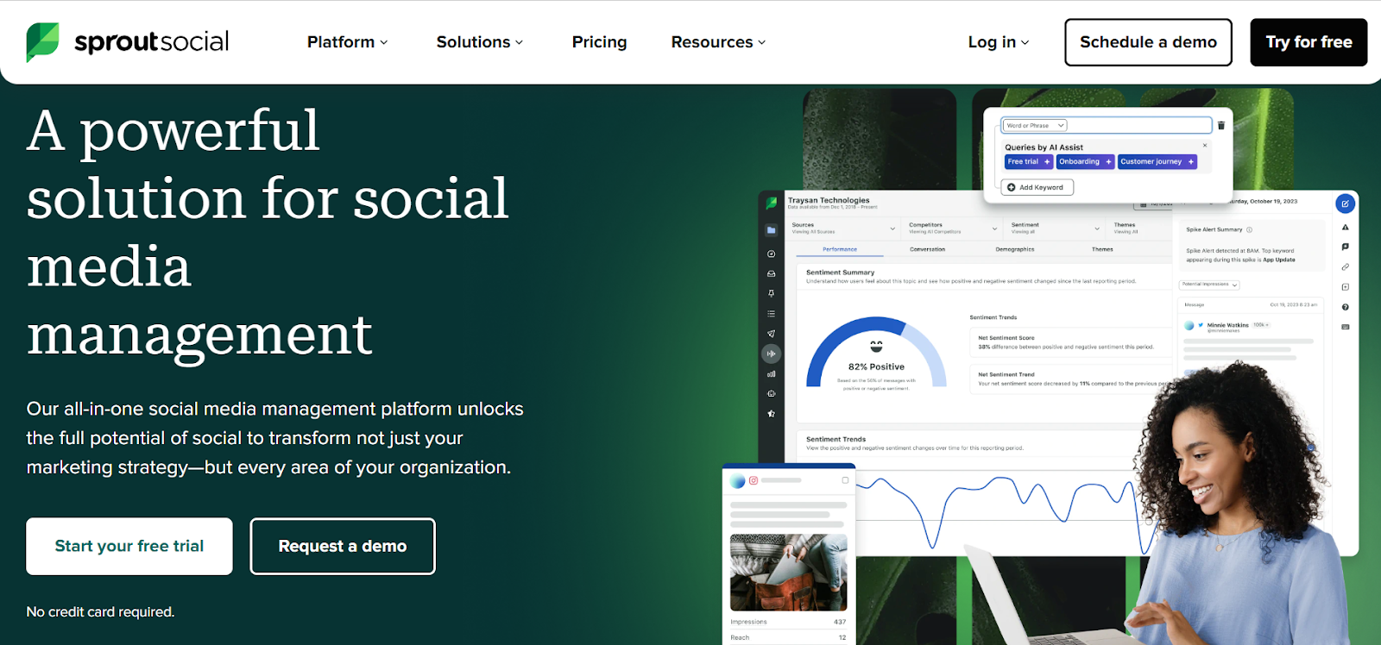Click the green leaf icon in dashboard sidebar

pos(772,204)
